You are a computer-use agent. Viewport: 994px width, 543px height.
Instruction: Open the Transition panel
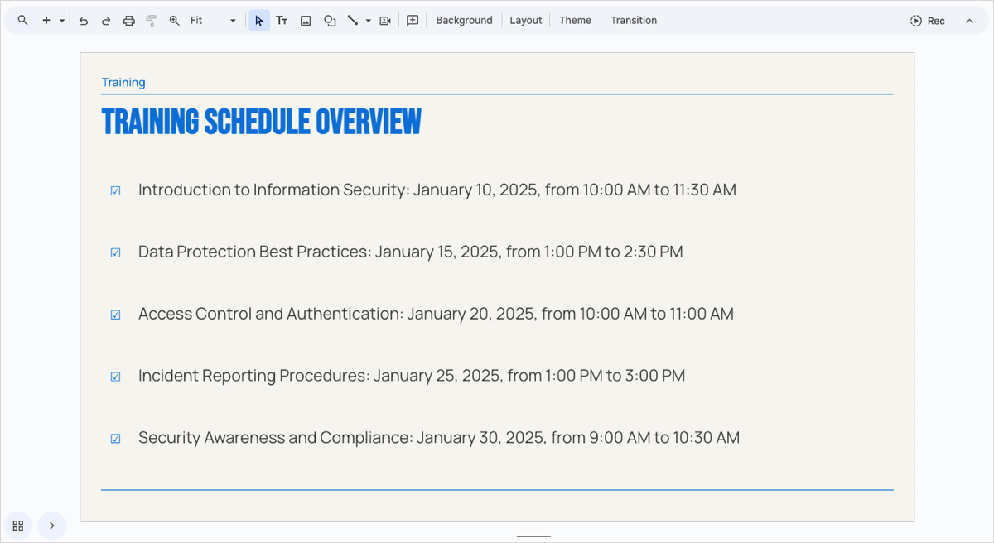pos(634,21)
